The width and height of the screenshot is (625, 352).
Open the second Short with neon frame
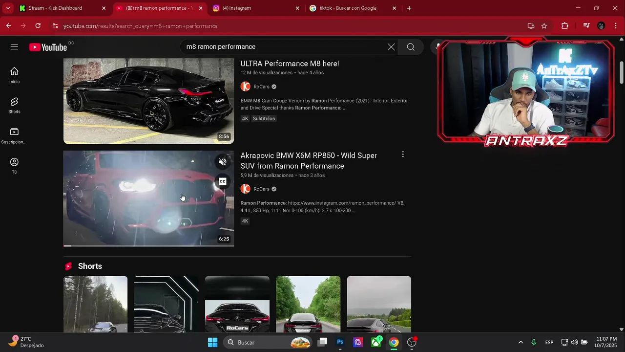166,304
